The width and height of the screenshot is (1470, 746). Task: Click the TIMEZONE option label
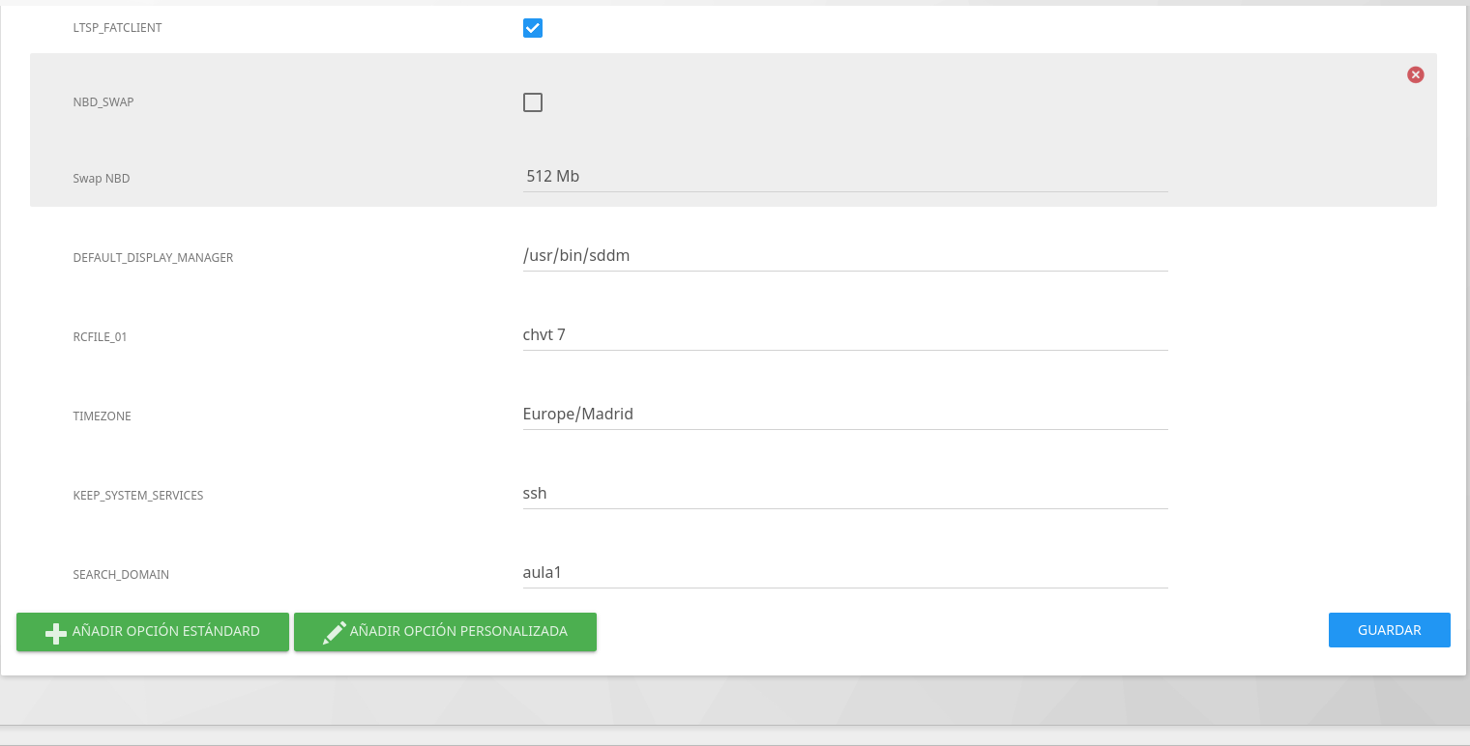click(x=102, y=416)
